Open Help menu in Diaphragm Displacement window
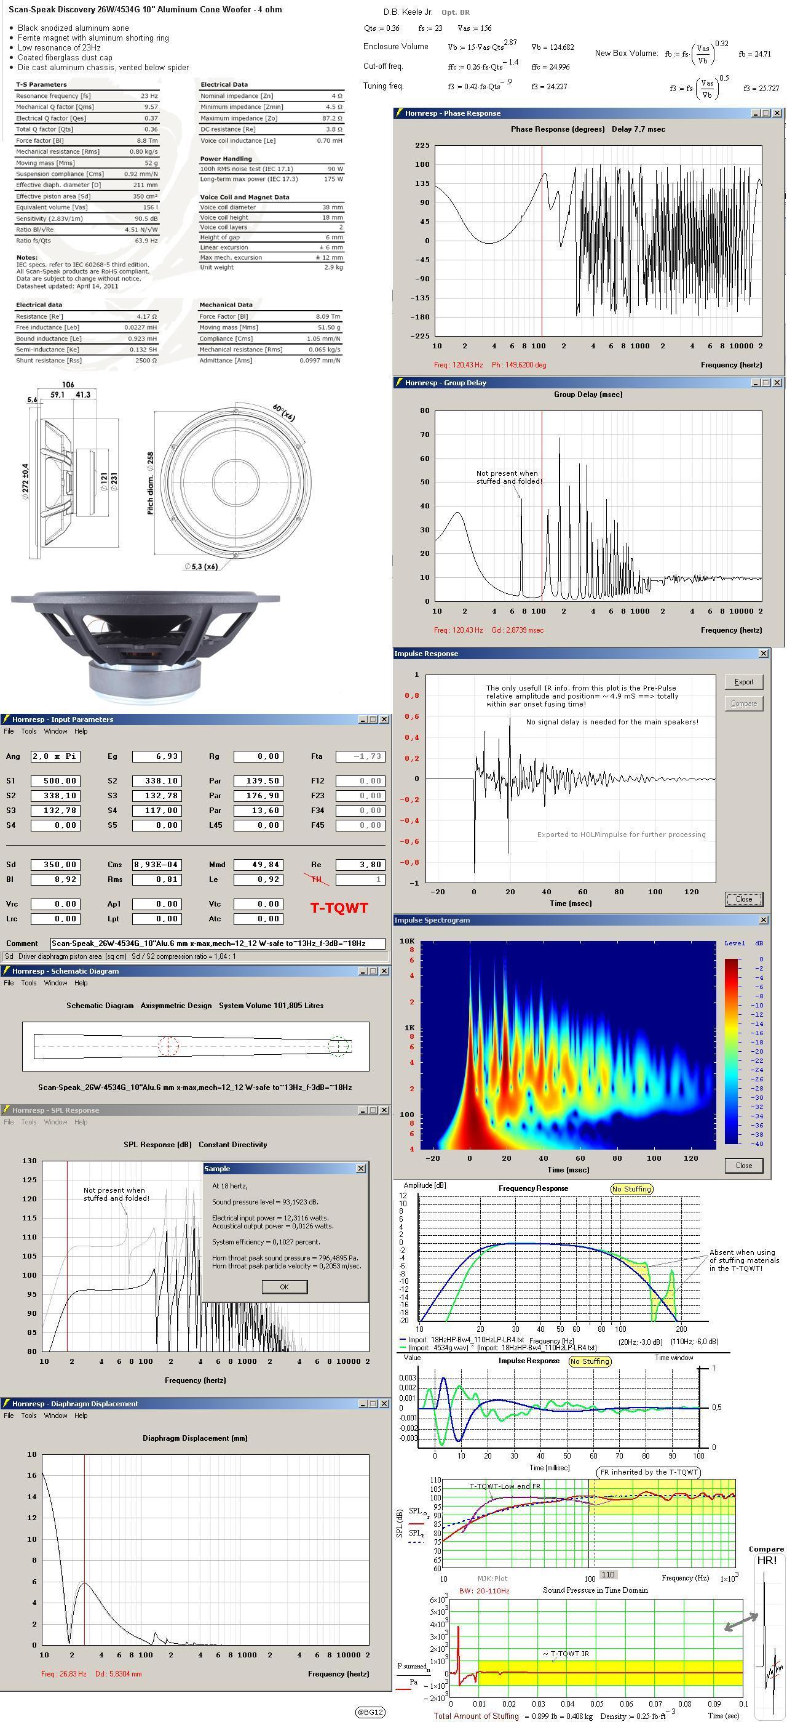The width and height of the screenshot is (787, 1722). coord(81,1416)
